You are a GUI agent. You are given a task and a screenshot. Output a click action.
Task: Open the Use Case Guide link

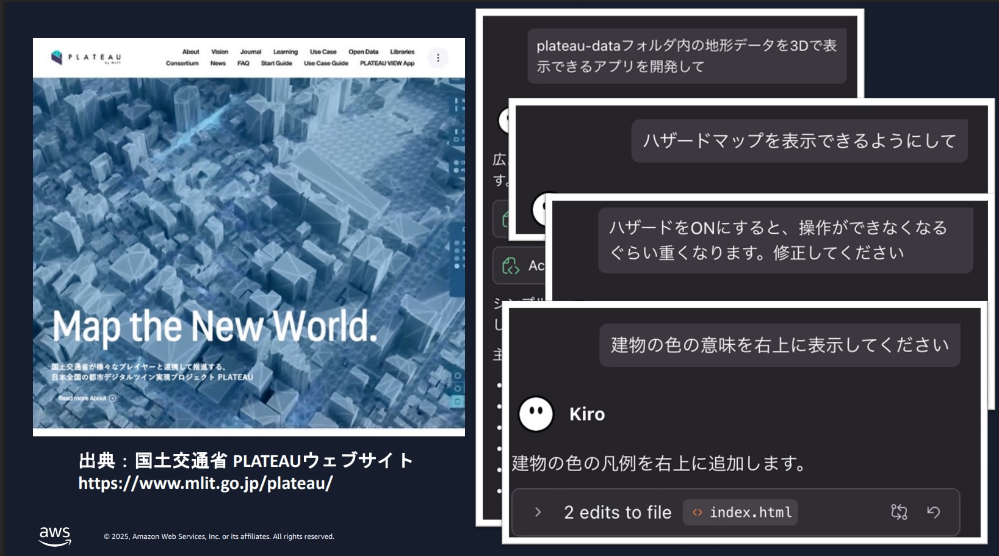coord(326,63)
